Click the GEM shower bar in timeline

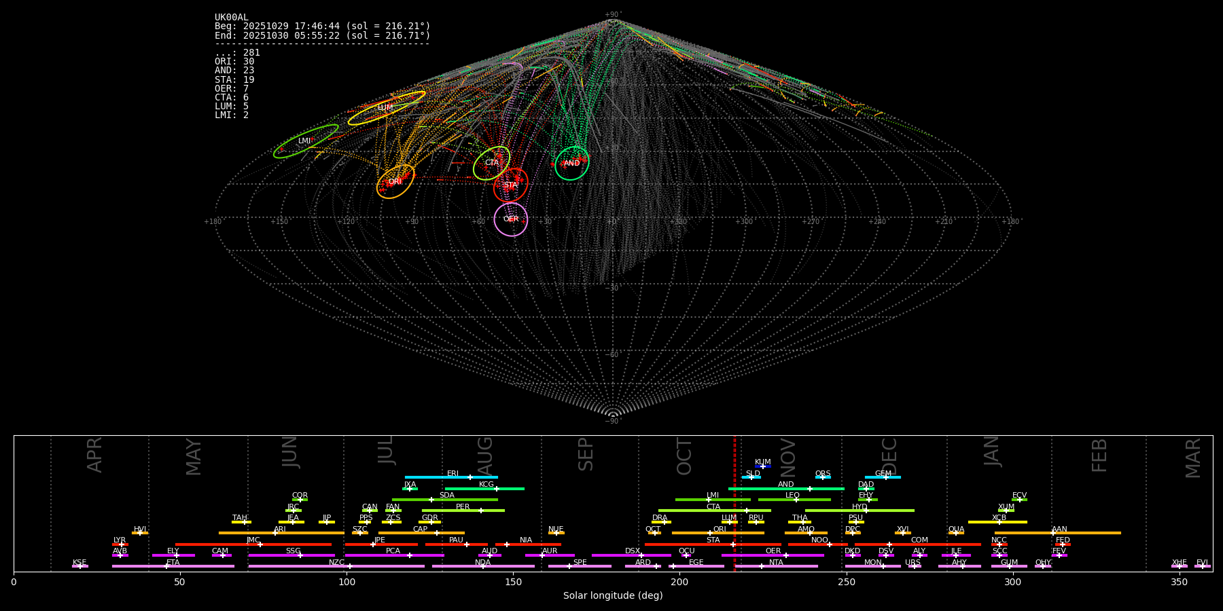[x=883, y=477]
